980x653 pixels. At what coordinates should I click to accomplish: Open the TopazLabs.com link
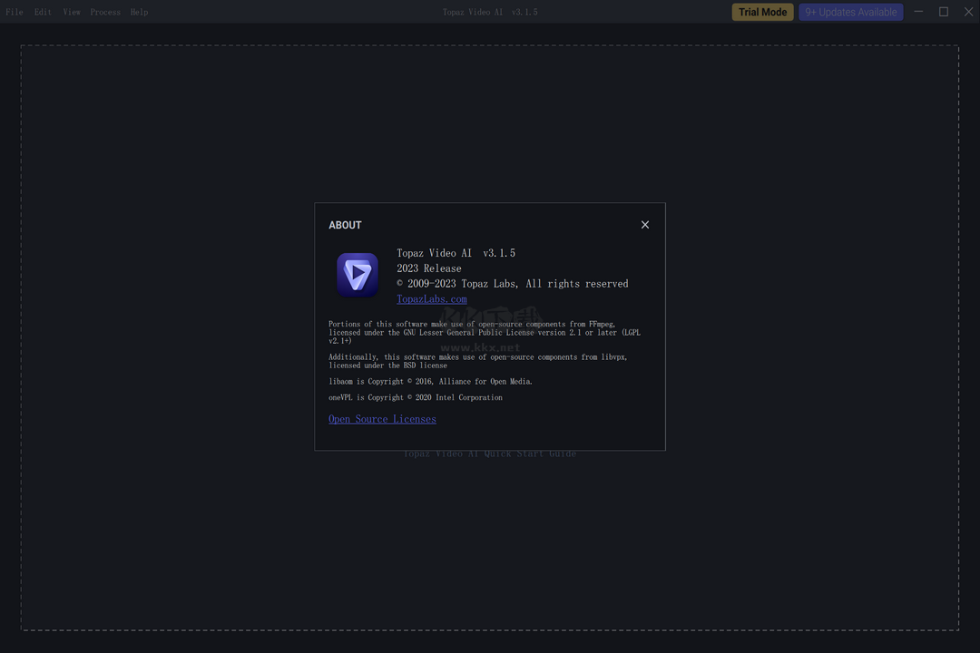[432, 299]
